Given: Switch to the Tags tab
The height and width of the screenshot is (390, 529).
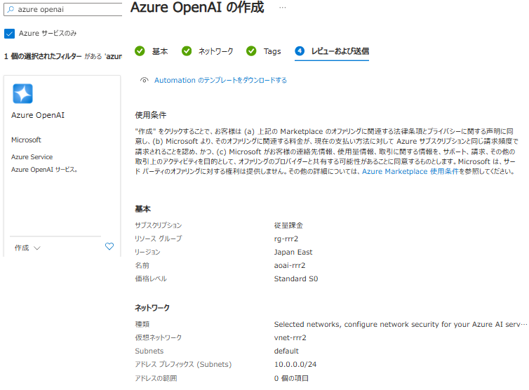Looking at the screenshot, I should tap(272, 51).
